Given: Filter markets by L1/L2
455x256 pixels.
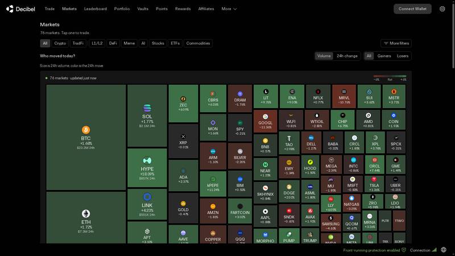Looking at the screenshot, I should click(97, 43).
